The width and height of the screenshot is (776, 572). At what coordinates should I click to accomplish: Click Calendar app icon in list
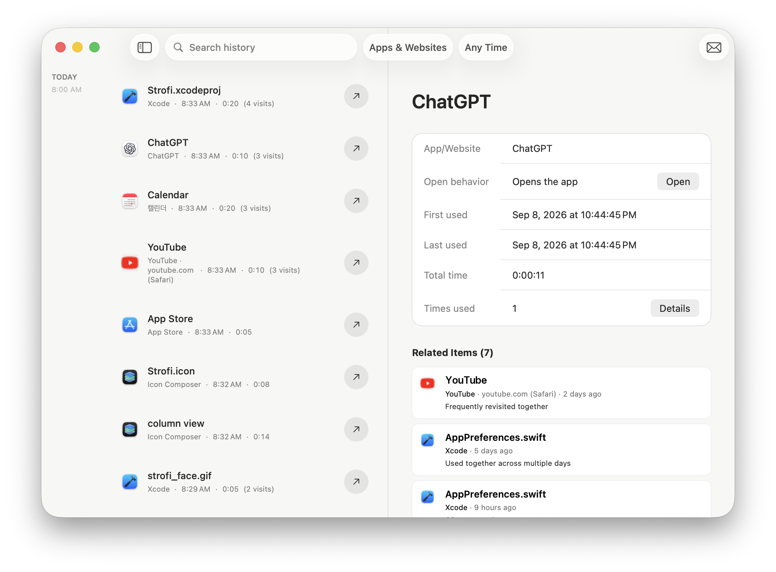pyautogui.click(x=130, y=201)
